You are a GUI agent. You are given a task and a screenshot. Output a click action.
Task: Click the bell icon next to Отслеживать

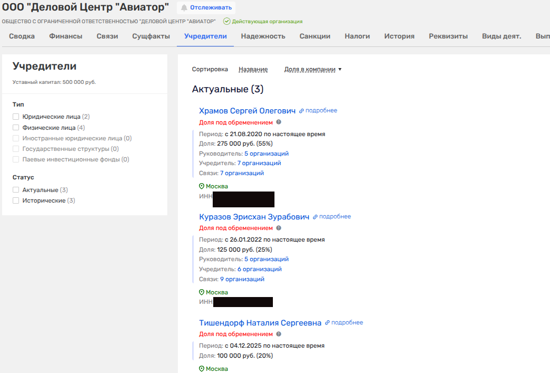pos(184,7)
